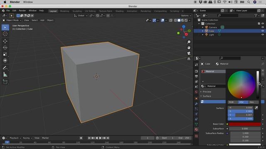Open the Modifier properties wrench icon

196,104
